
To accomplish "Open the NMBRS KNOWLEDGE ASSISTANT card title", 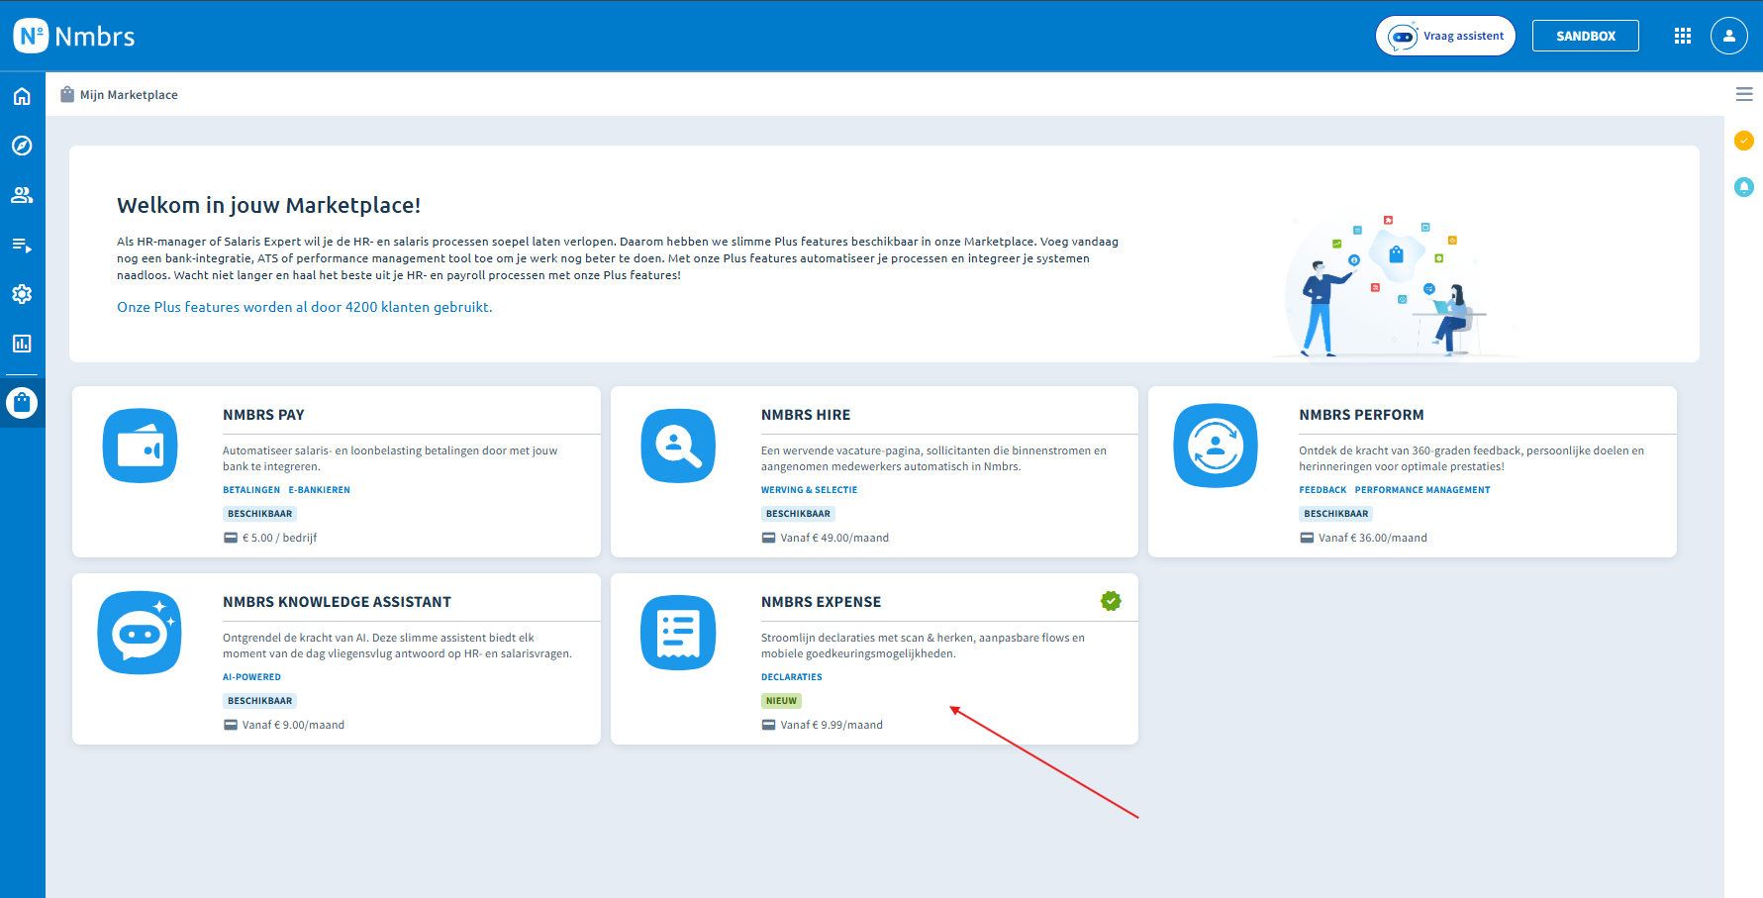I will pyautogui.click(x=337, y=602).
